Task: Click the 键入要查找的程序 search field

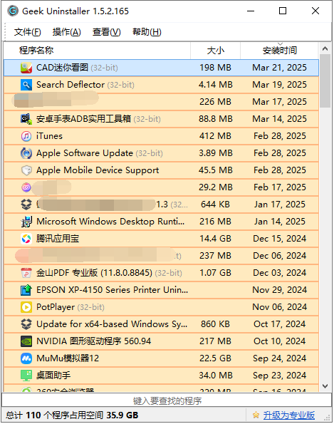Action: [167, 400]
